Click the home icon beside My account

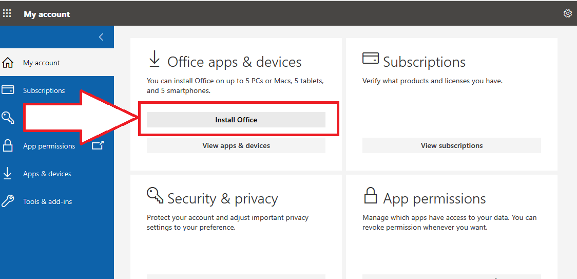pyautogui.click(x=8, y=63)
